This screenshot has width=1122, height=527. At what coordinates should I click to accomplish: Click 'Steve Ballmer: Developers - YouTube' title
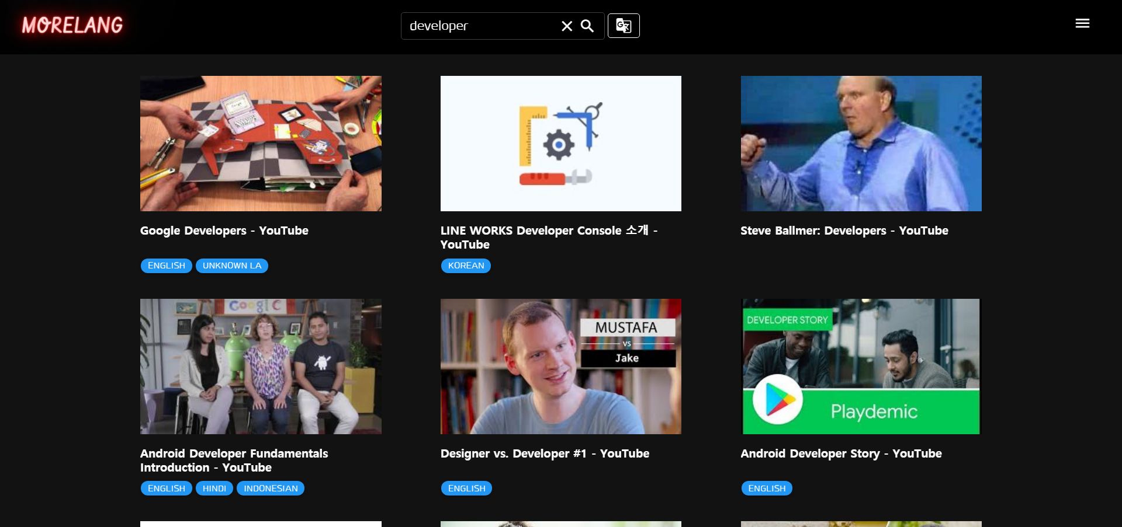point(844,231)
